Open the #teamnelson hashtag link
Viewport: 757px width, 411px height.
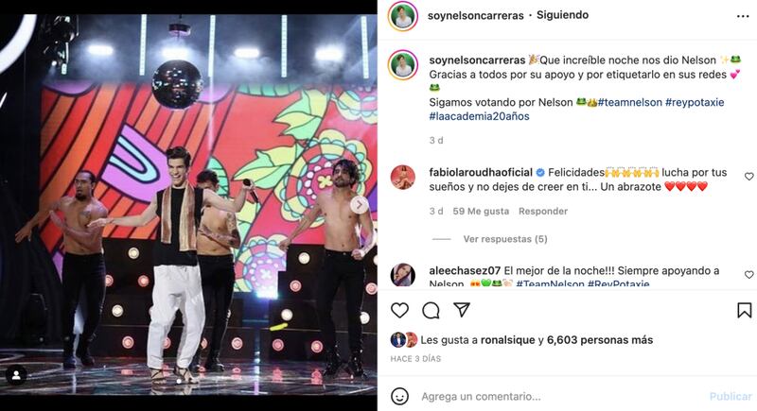[629, 102]
